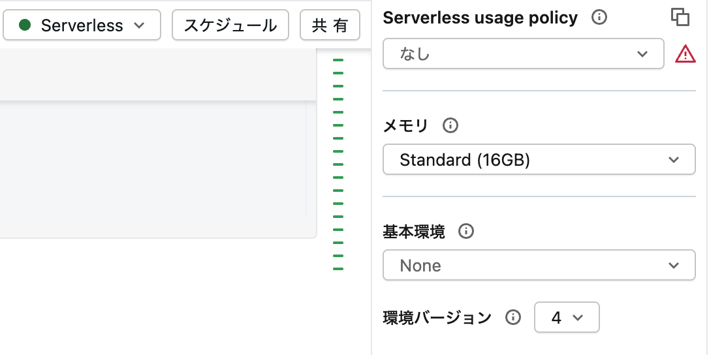
Task: Click the 共有 share button
Action: tap(330, 25)
